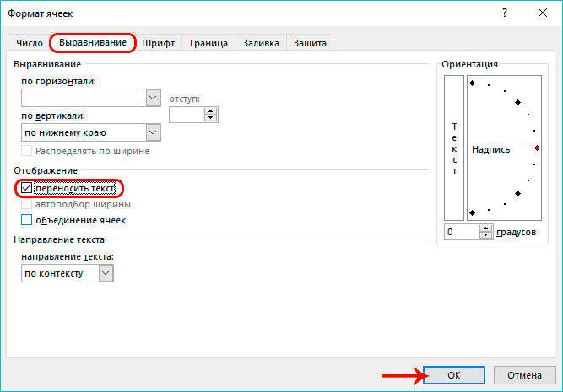Click the vertical Text orientation box
563x392 pixels.
point(454,147)
